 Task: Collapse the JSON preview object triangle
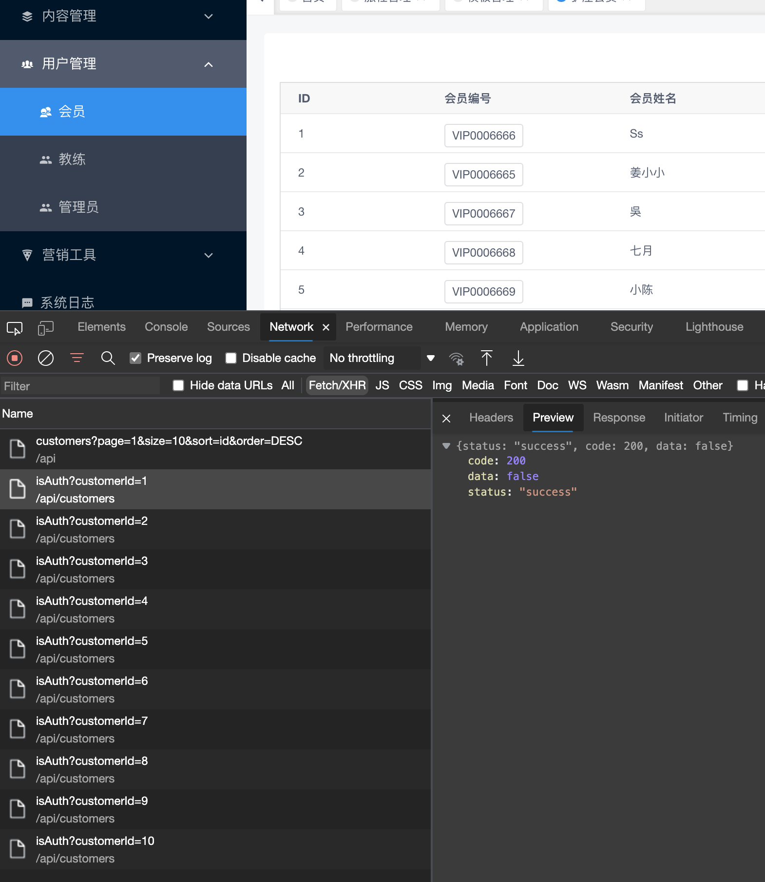pyautogui.click(x=446, y=446)
